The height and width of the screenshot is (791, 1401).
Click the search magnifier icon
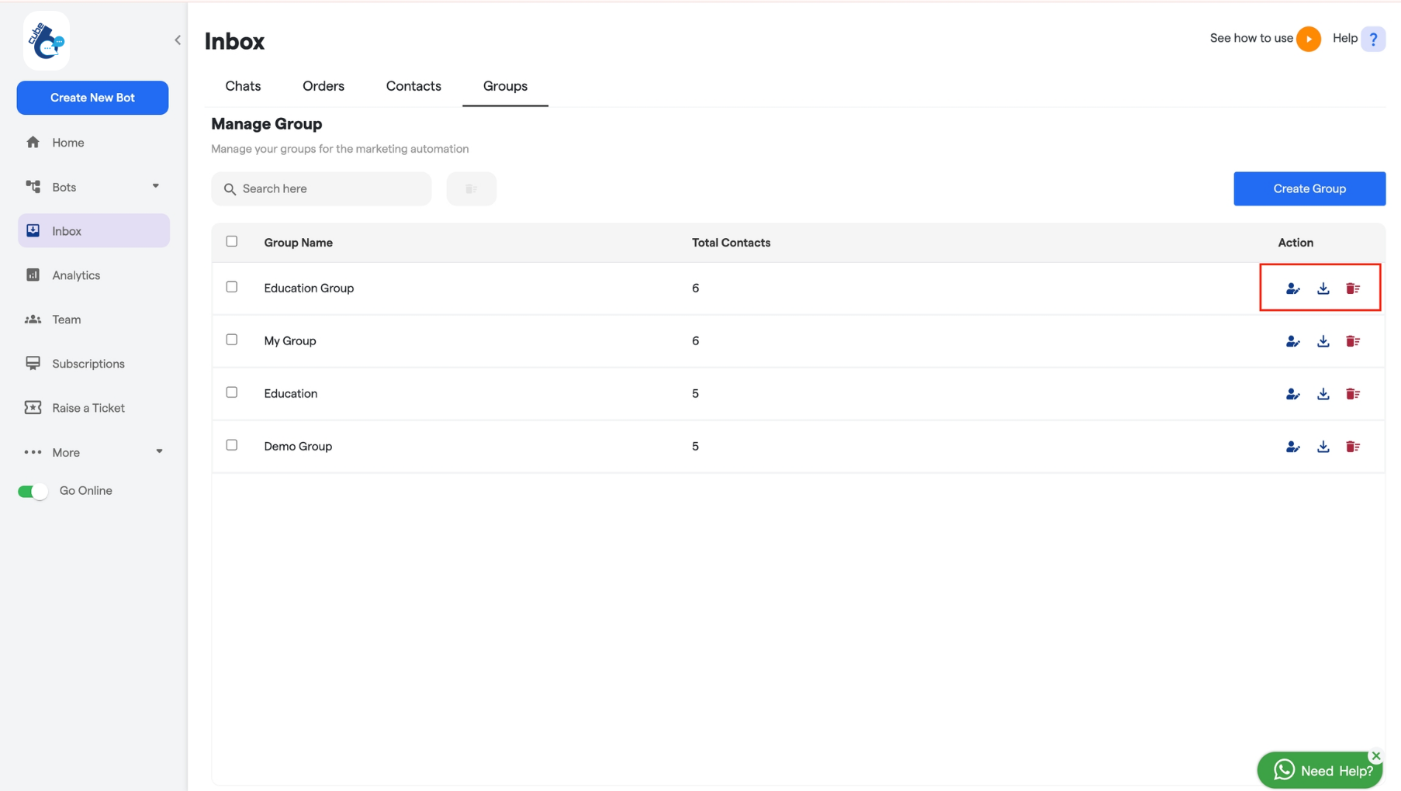point(230,188)
